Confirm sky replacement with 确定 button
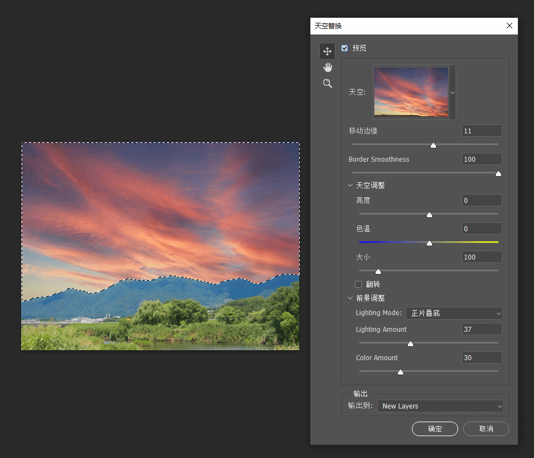 pyautogui.click(x=434, y=429)
